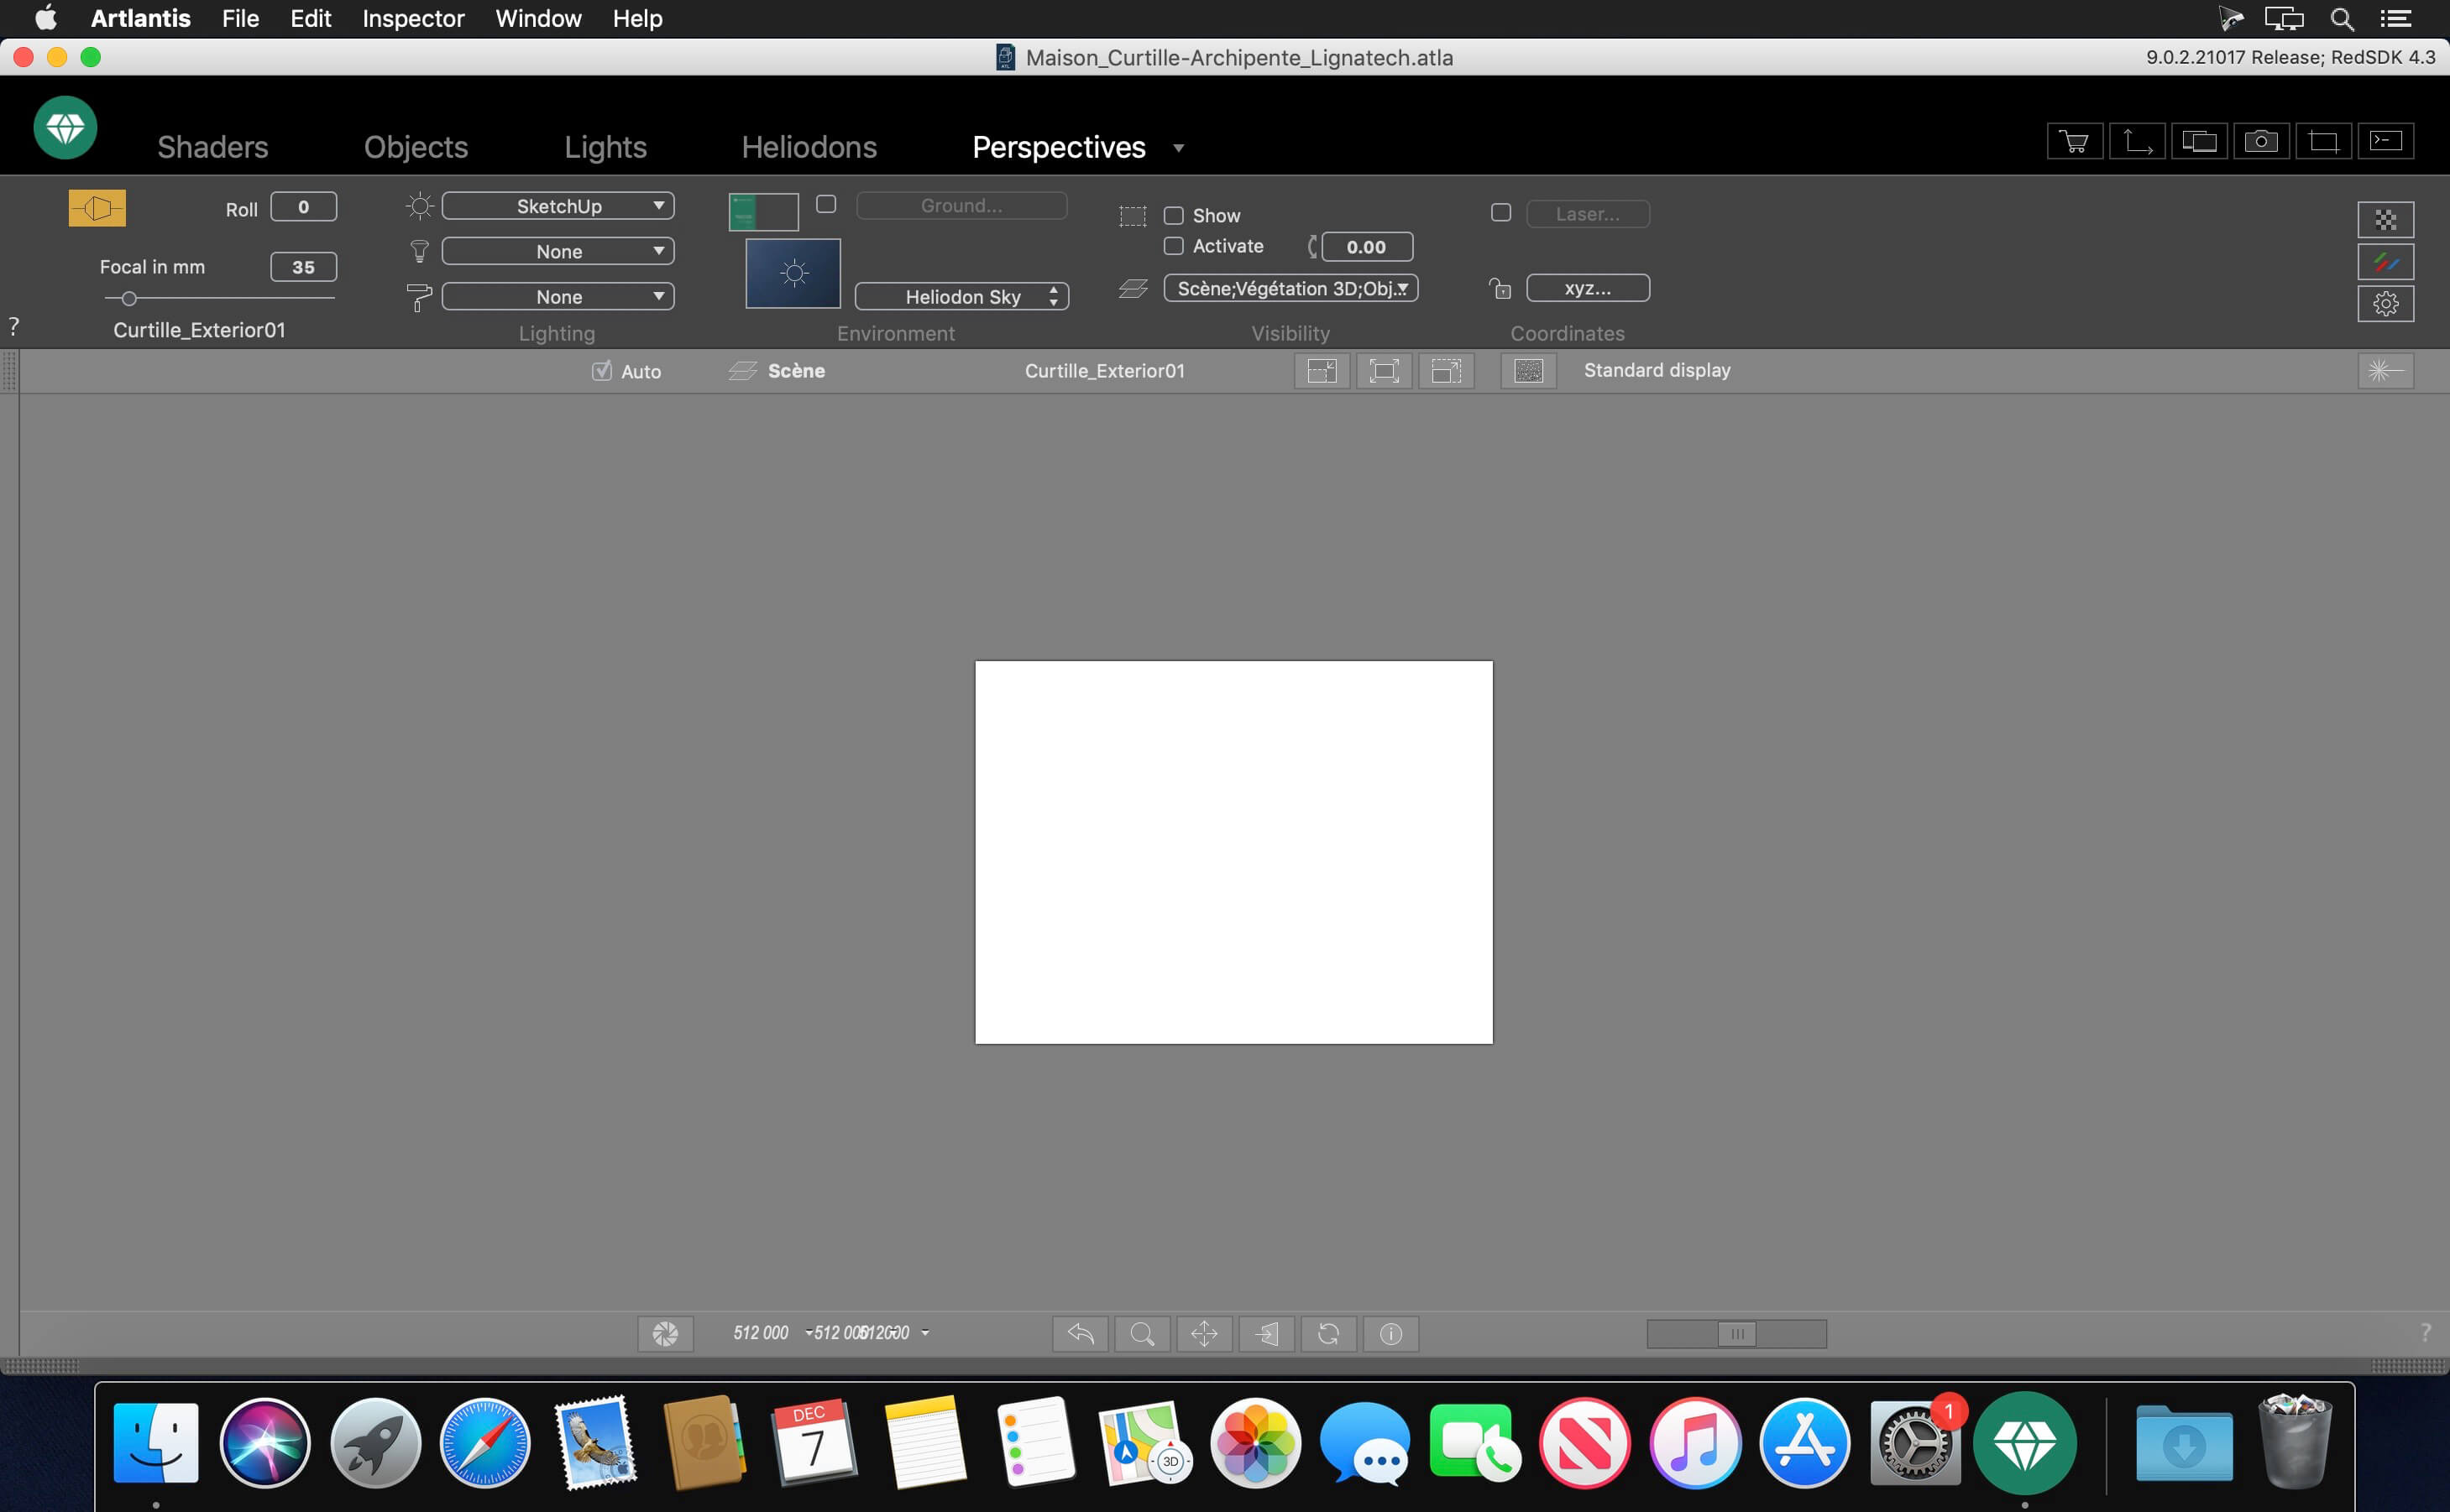Toggle the Activate checkbox
This screenshot has width=2450, height=1512.
click(1174, 246)
